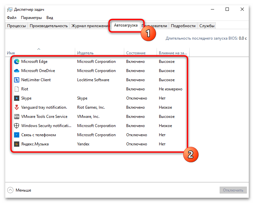Click the Microsoft Edge startup icon

pos(17,62)
